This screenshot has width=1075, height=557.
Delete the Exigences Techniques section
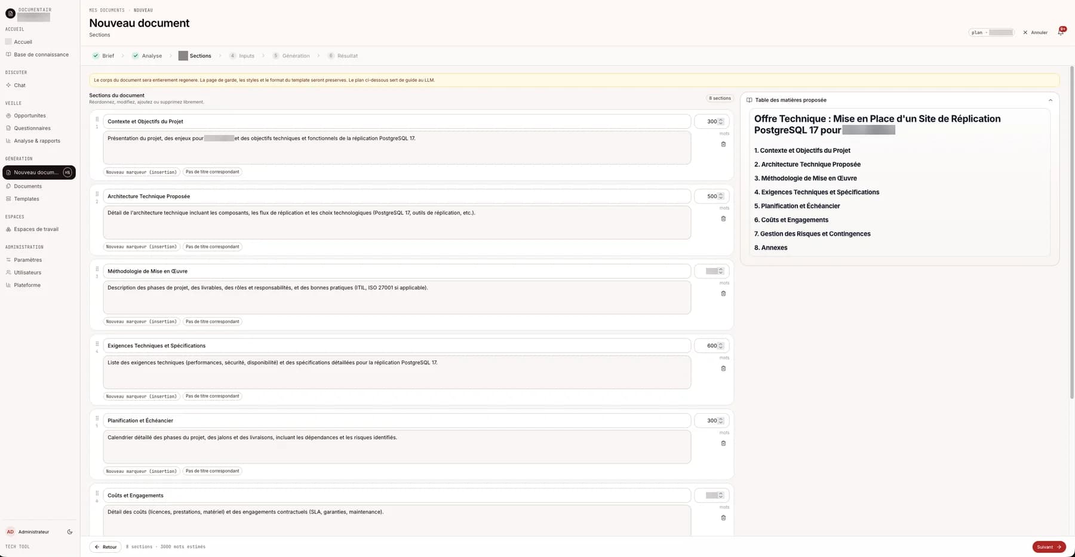(x=723, y=368)
